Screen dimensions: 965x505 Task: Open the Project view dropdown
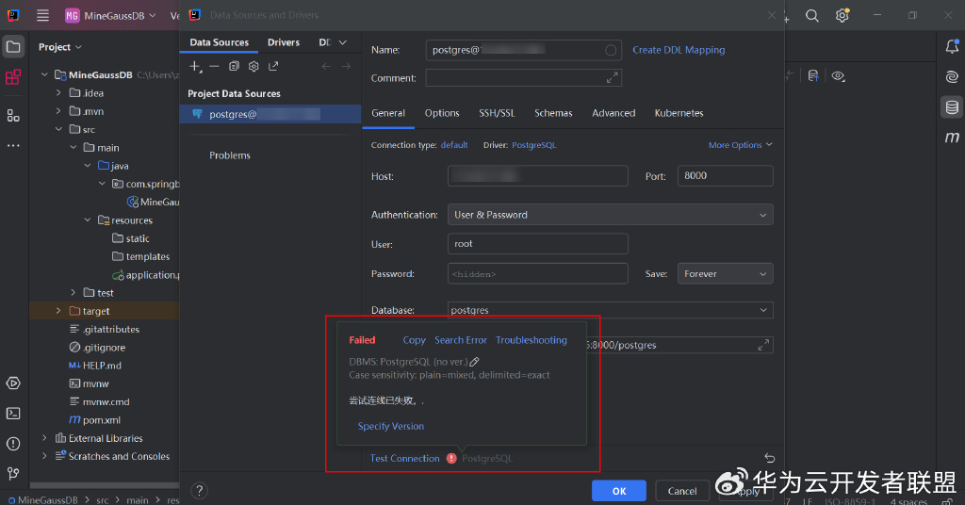(59, 47)
